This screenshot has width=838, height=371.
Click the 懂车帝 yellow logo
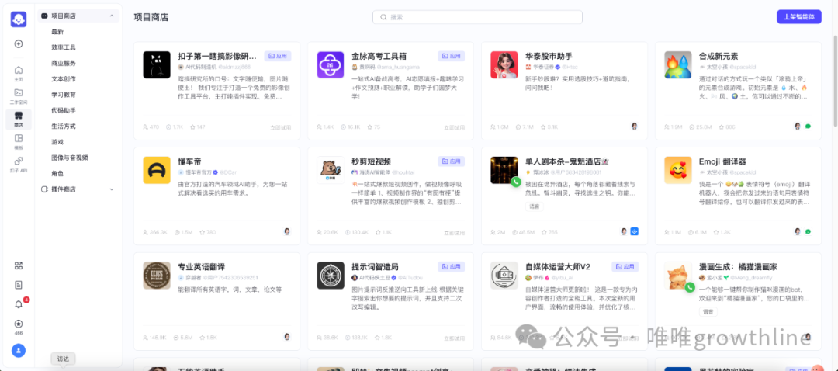point(157,170)
